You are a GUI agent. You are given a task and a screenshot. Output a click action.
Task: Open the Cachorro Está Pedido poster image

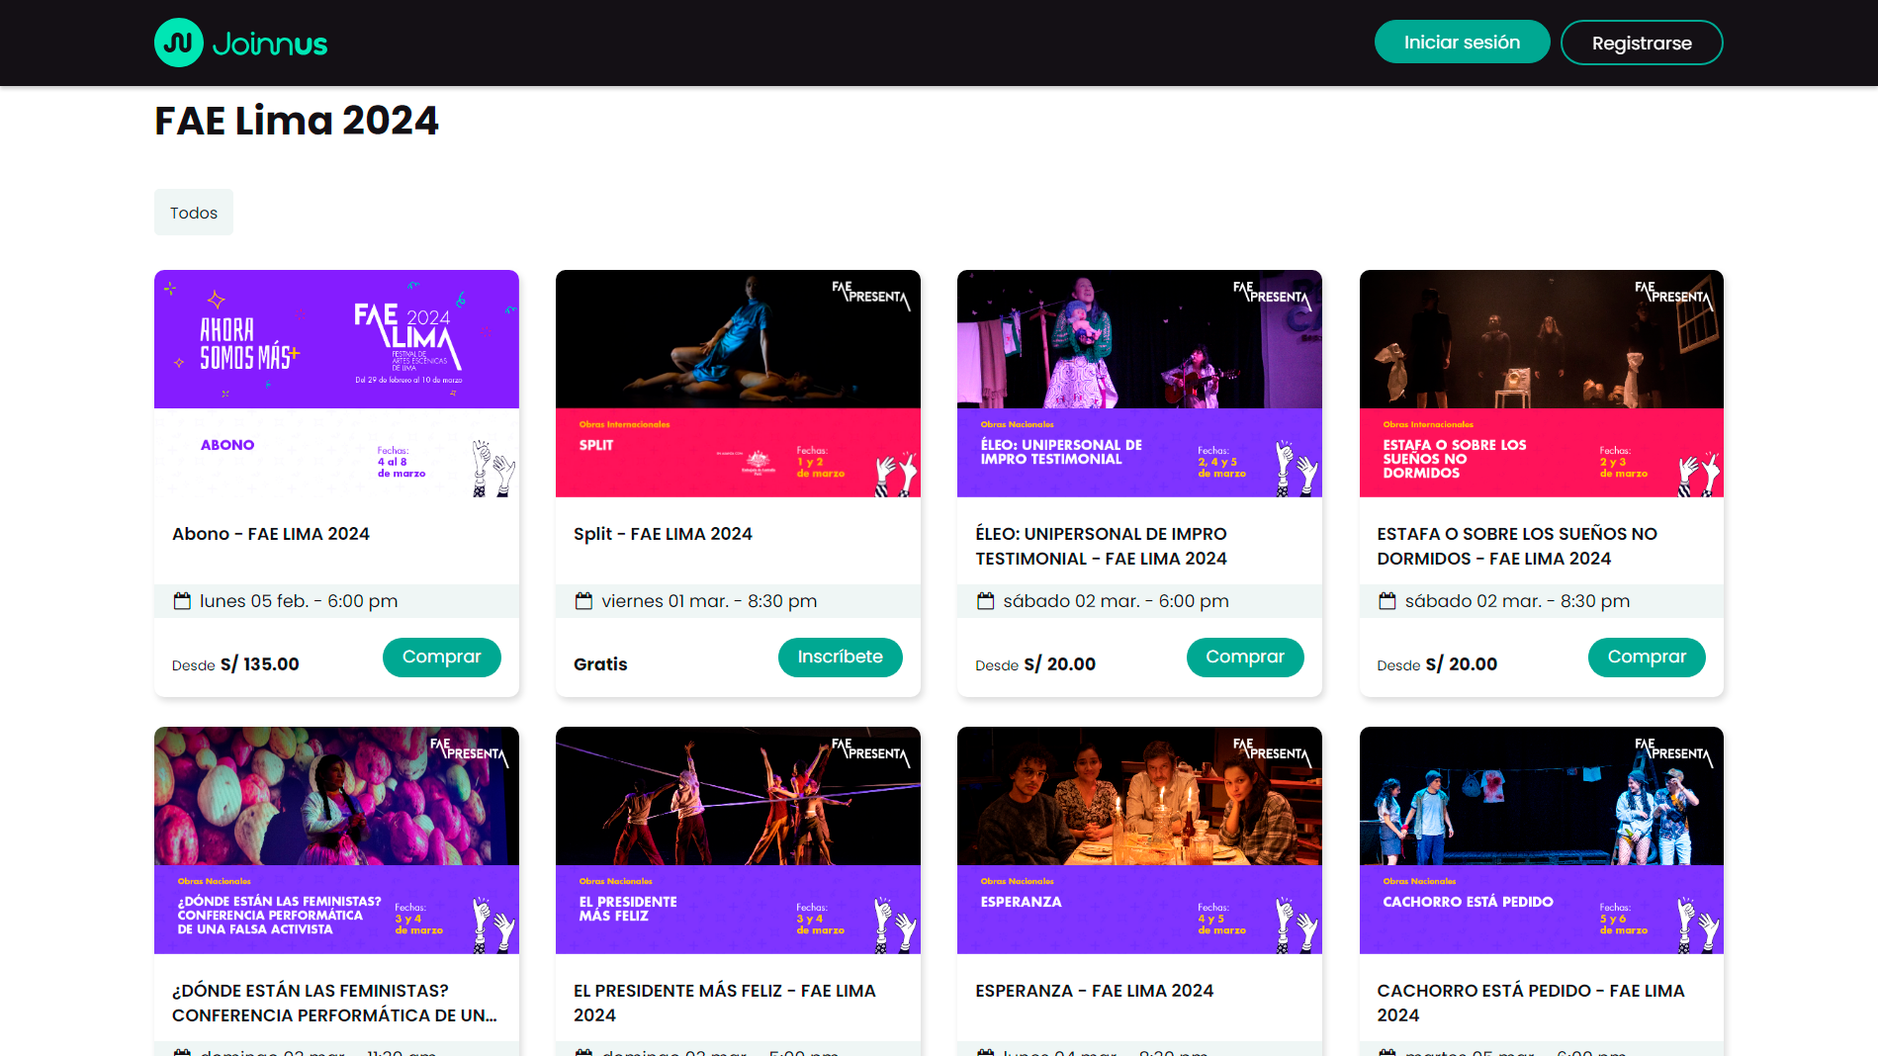[x=1541, y=840]
